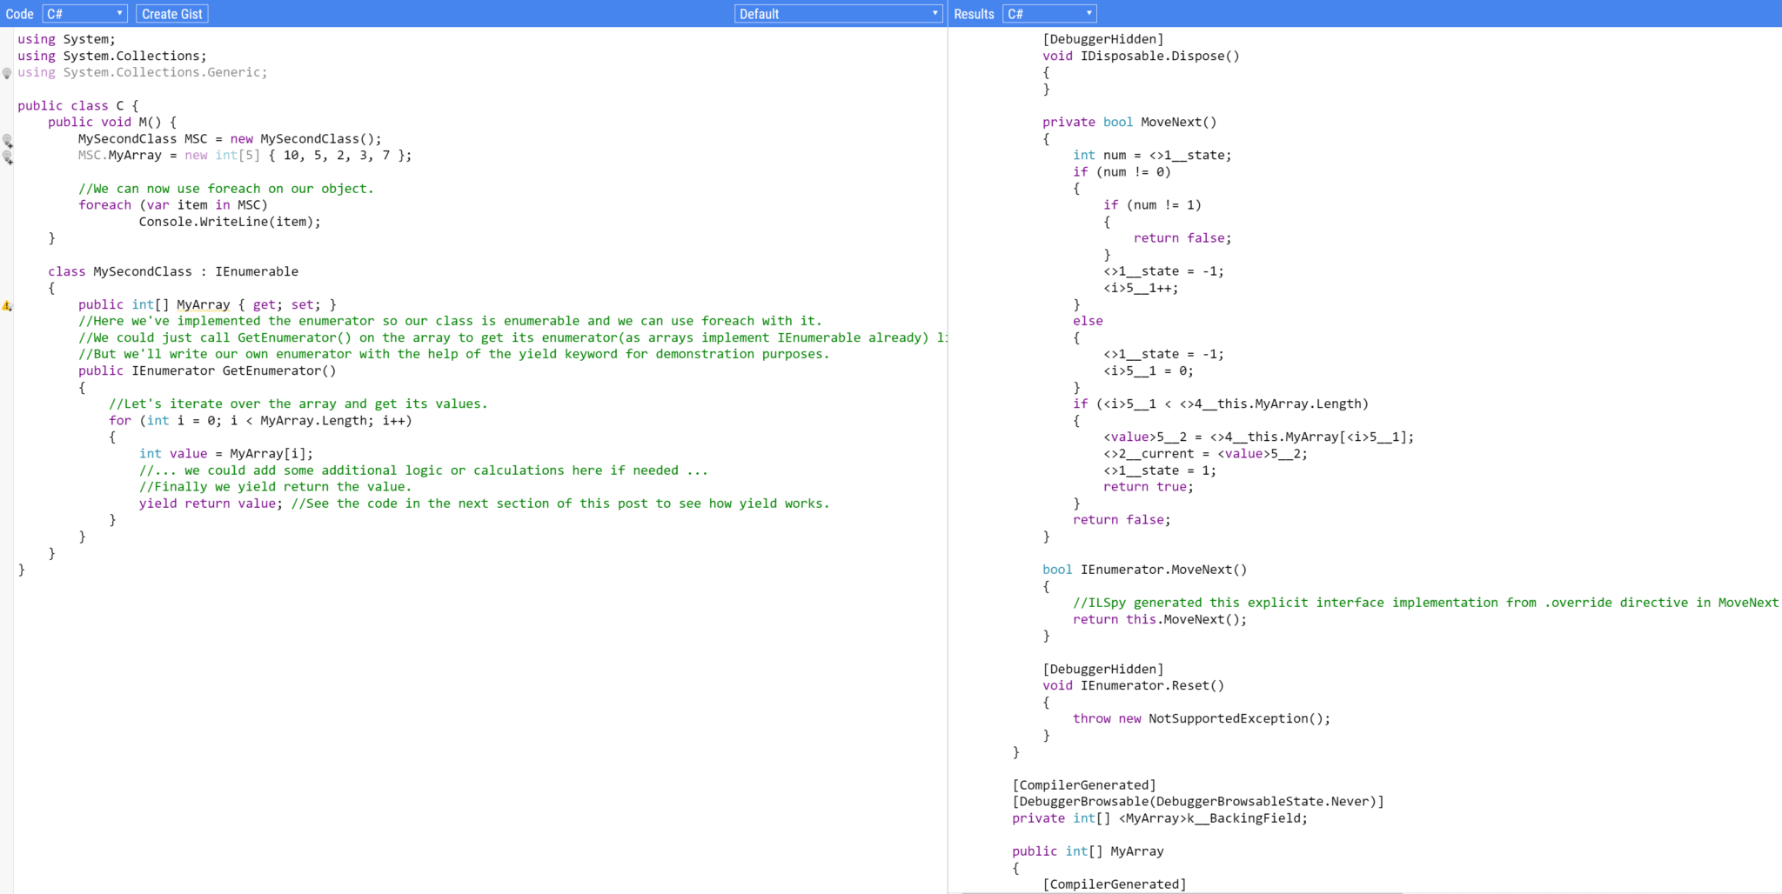Click the using System; line at the top
This screenshot has height=894, width=1782.
(65, 38)
